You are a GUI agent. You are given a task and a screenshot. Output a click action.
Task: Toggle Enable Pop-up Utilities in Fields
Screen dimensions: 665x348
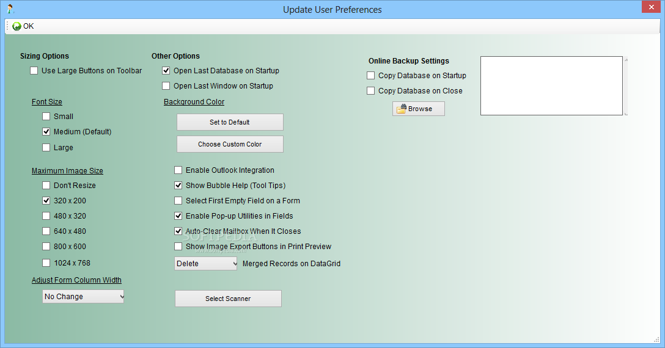pyautogui.click(x=178, y=216)
